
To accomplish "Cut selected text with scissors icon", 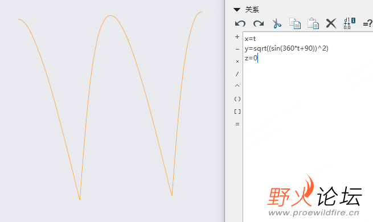I will point(277,23).
